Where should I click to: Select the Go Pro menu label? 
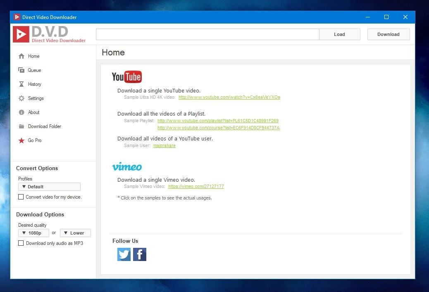(x=35, y=140)
